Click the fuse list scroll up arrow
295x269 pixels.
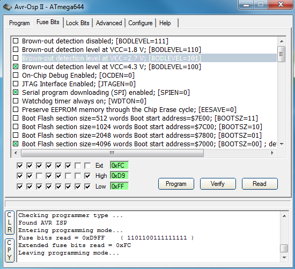click(282, 41)
